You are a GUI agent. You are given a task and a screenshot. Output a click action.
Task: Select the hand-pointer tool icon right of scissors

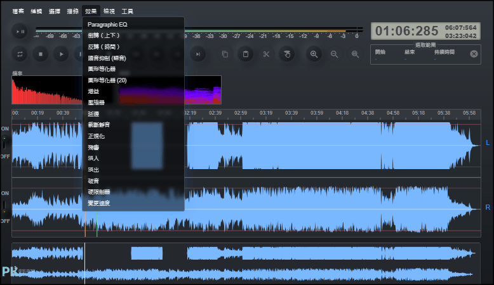(x=287, y=54)
